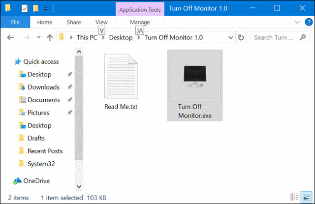This screenshot has height=204, width=315.
Task: Minimize the Explorer window
Action: coord(252,8)
